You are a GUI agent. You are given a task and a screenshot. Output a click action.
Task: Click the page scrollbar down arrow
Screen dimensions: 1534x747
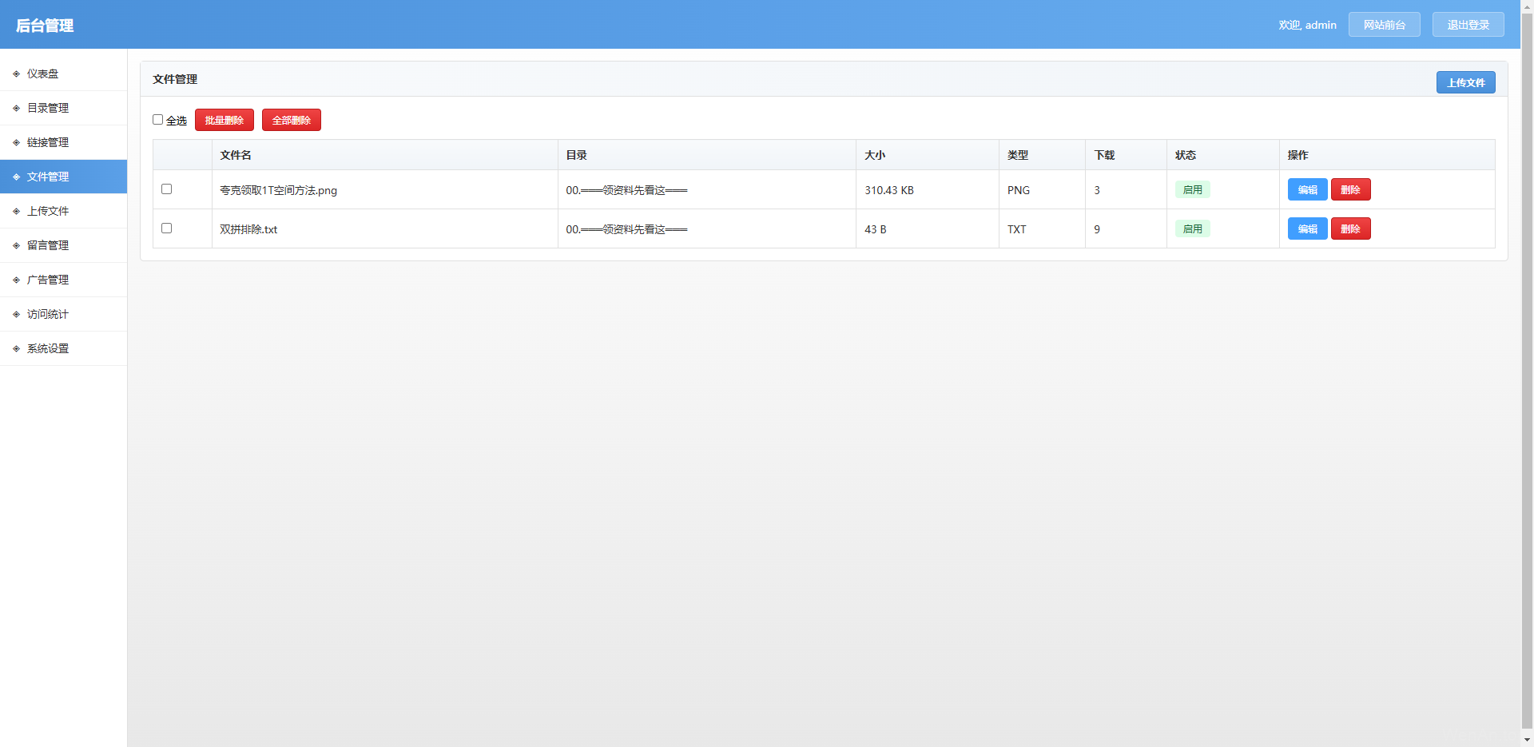pos(1527,740)
